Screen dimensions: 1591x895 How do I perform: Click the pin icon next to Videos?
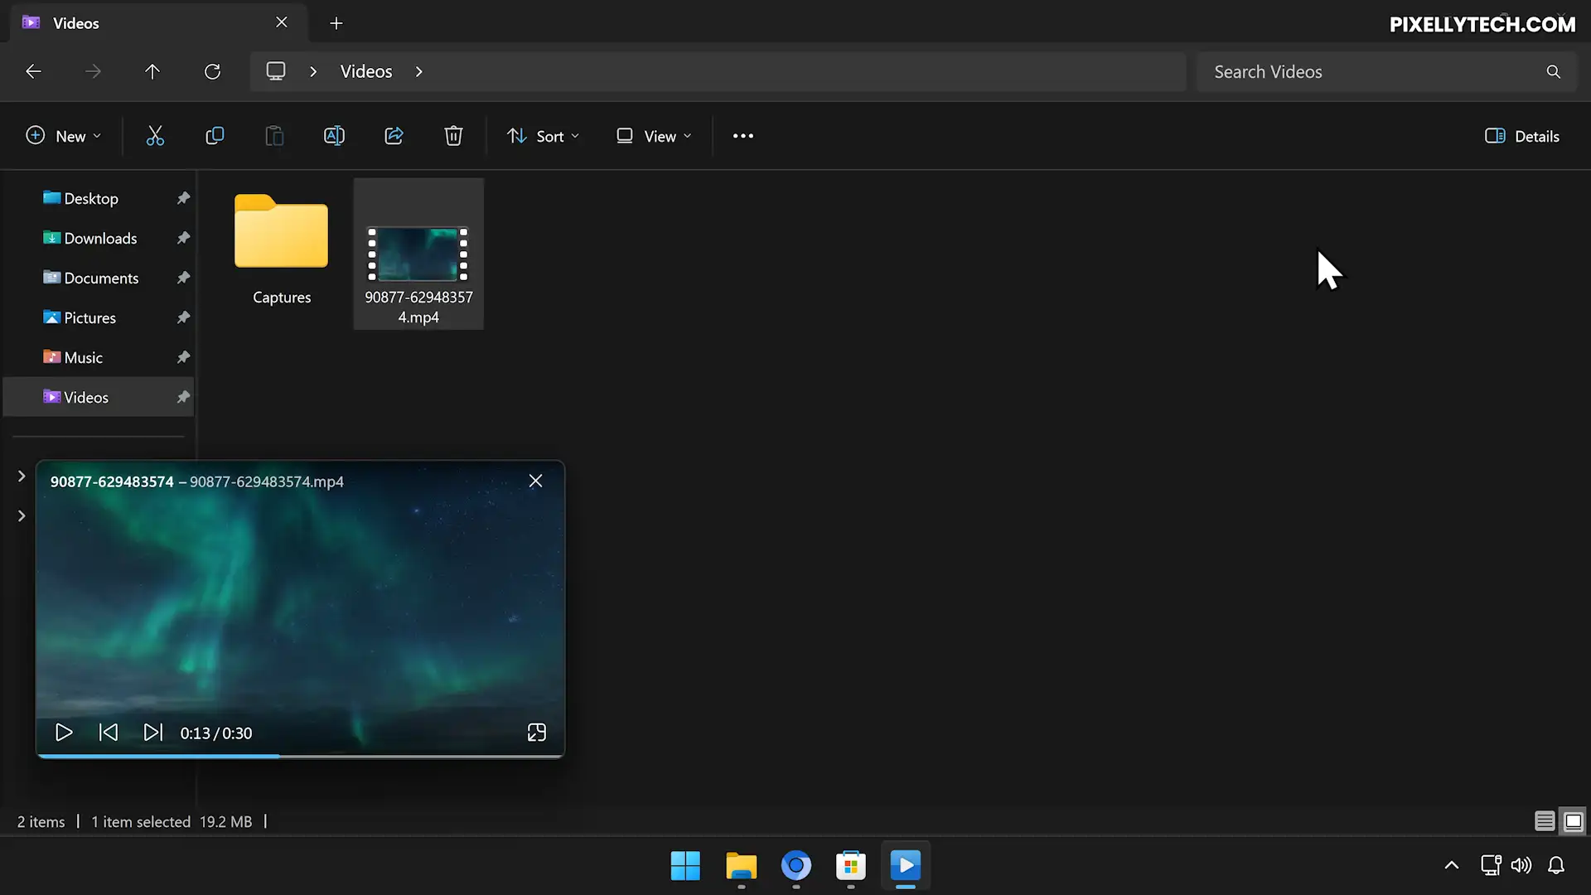183,397
